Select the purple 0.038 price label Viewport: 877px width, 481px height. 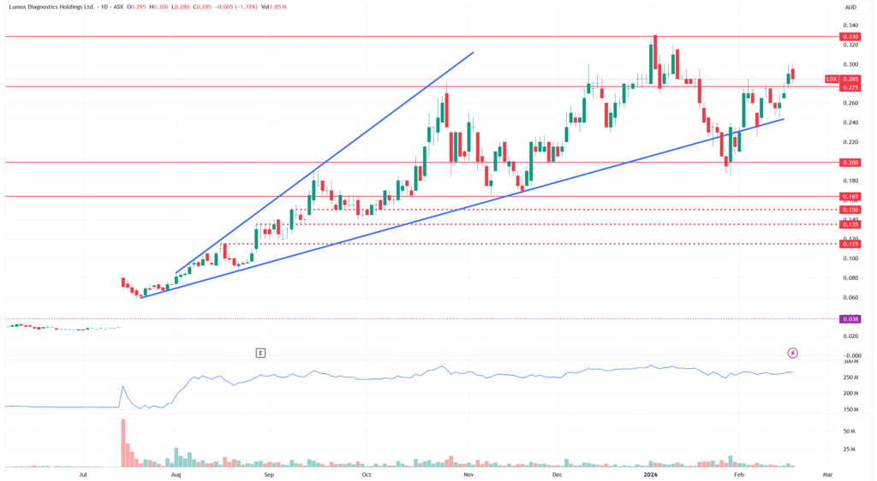(850, 319)
